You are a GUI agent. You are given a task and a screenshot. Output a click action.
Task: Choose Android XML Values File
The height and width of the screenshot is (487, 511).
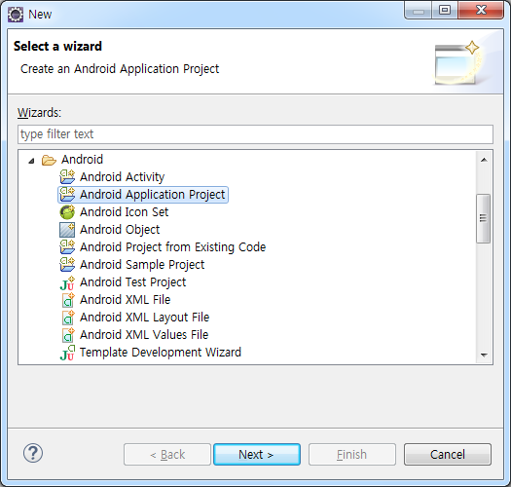(144, 335)
